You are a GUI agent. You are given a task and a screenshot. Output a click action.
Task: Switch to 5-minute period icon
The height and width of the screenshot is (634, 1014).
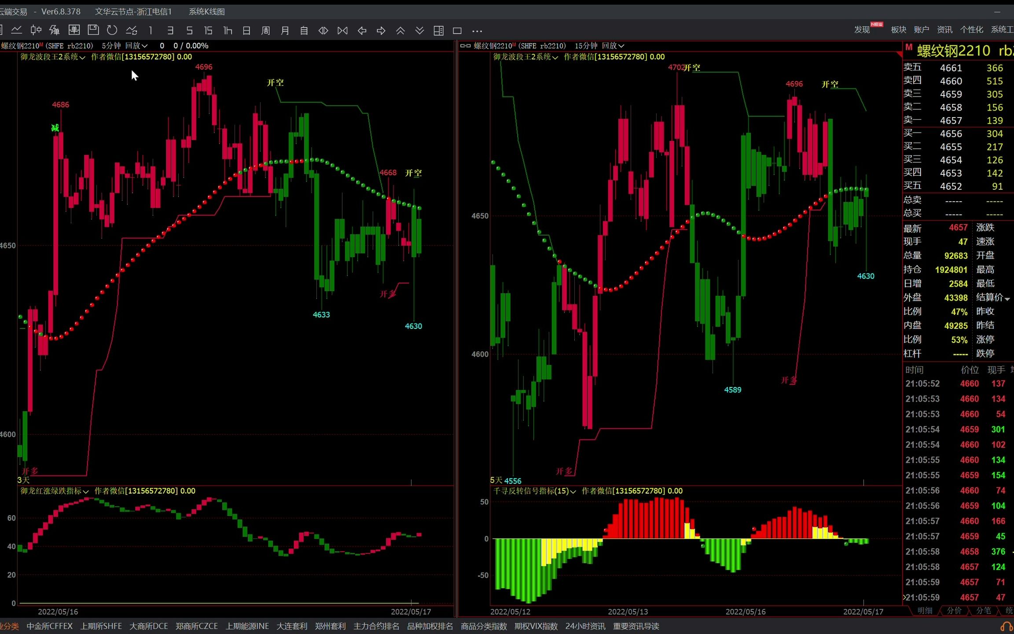189,30
